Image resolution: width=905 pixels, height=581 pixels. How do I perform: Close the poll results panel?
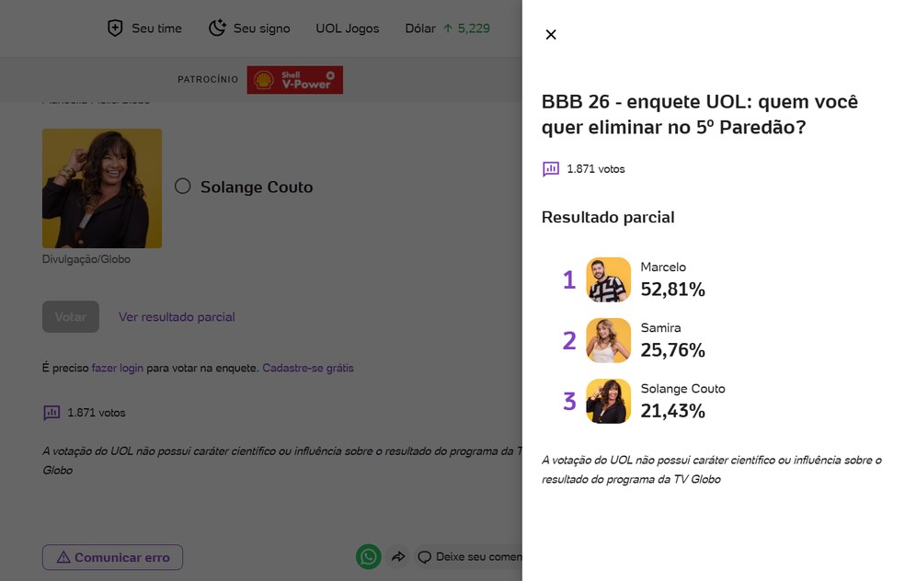coord(551,35)
